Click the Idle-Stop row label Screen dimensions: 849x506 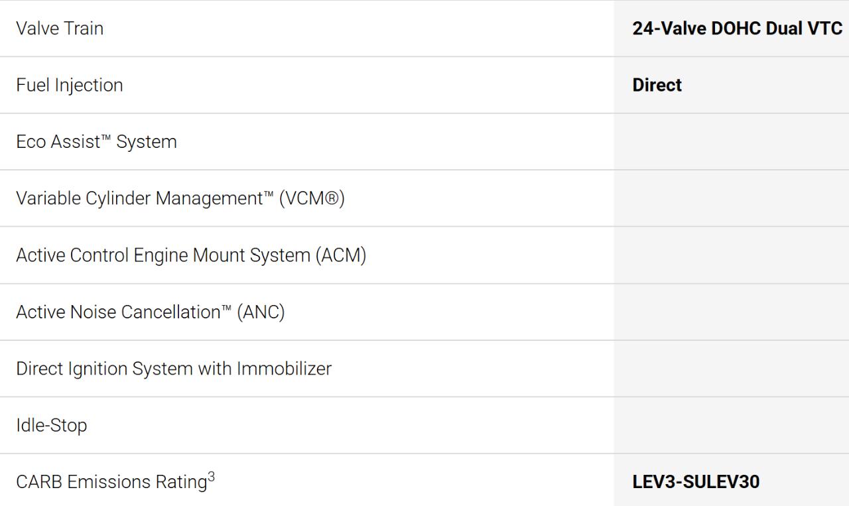(x=52, y=426)
